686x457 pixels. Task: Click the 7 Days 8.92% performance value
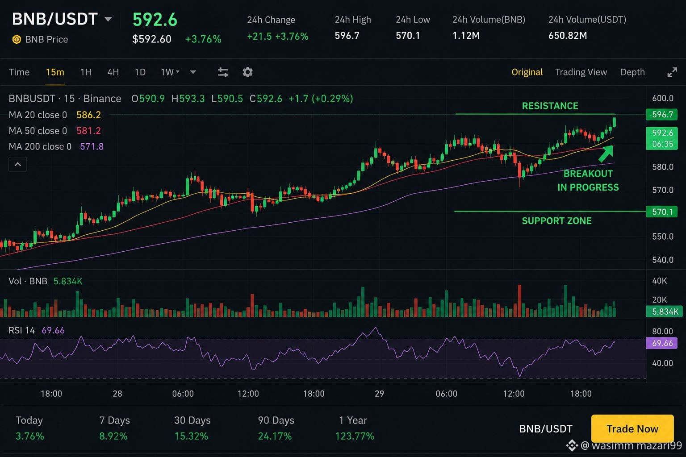113,436
